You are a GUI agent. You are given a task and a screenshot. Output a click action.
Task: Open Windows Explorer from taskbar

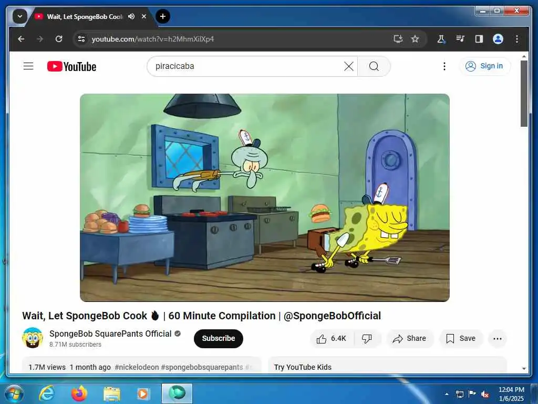111,393
